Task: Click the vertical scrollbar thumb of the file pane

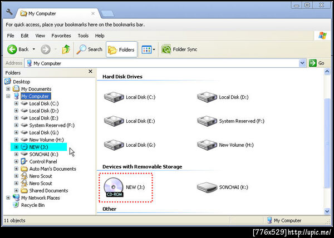Action: coord(327,143)
